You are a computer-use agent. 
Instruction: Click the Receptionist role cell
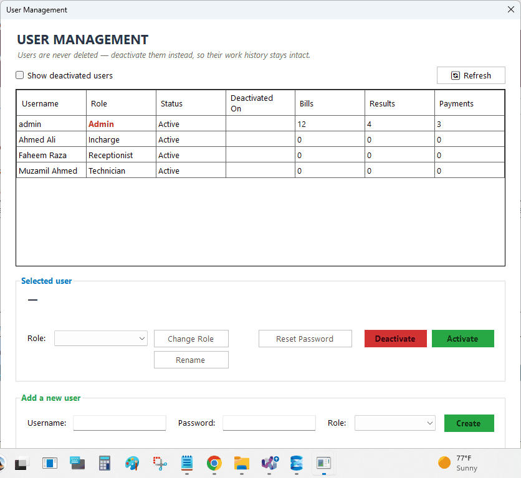(121, 155)
